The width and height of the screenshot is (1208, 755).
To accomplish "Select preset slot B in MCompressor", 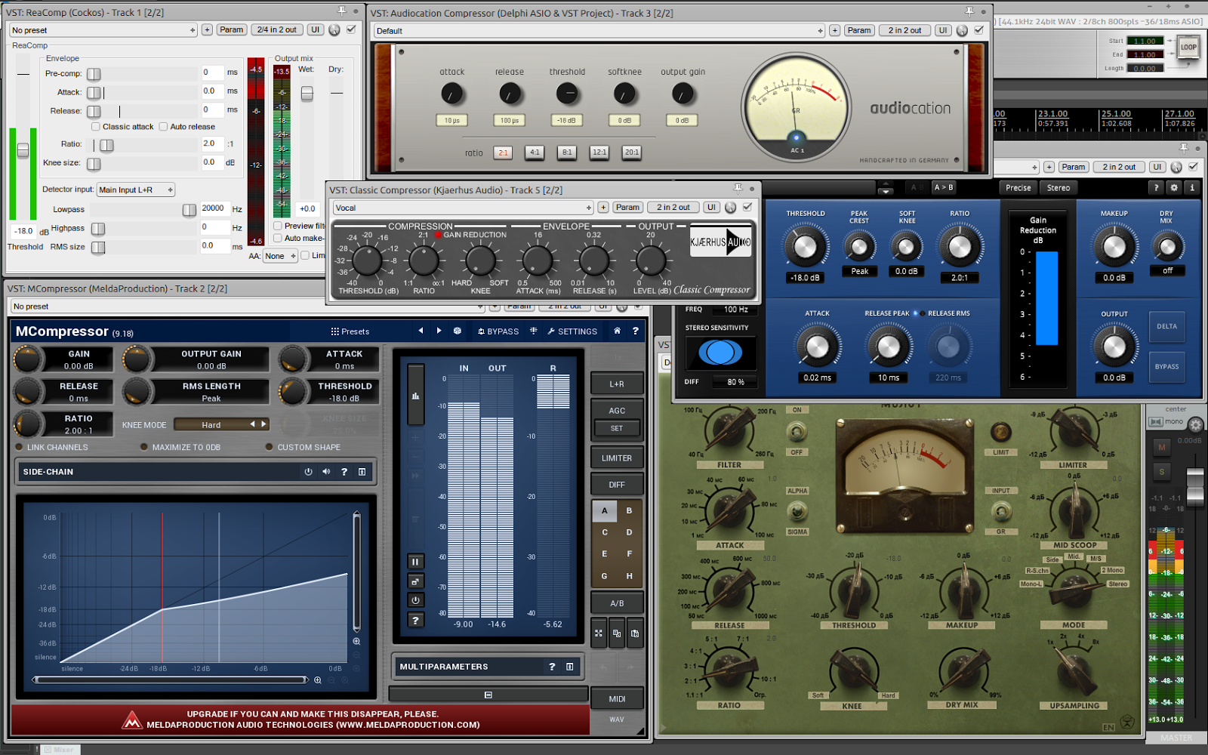I will pyautogui.click(x=629, y=510).
